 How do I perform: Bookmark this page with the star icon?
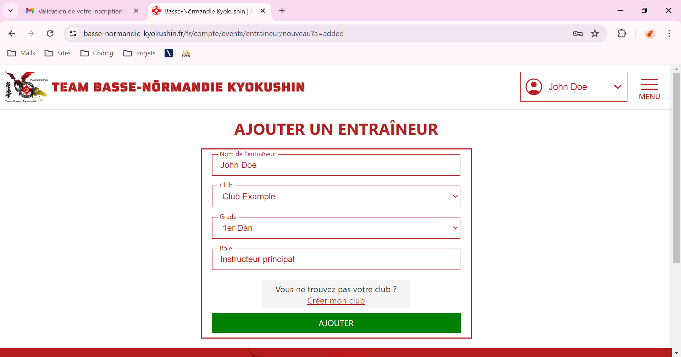[595, 34]
